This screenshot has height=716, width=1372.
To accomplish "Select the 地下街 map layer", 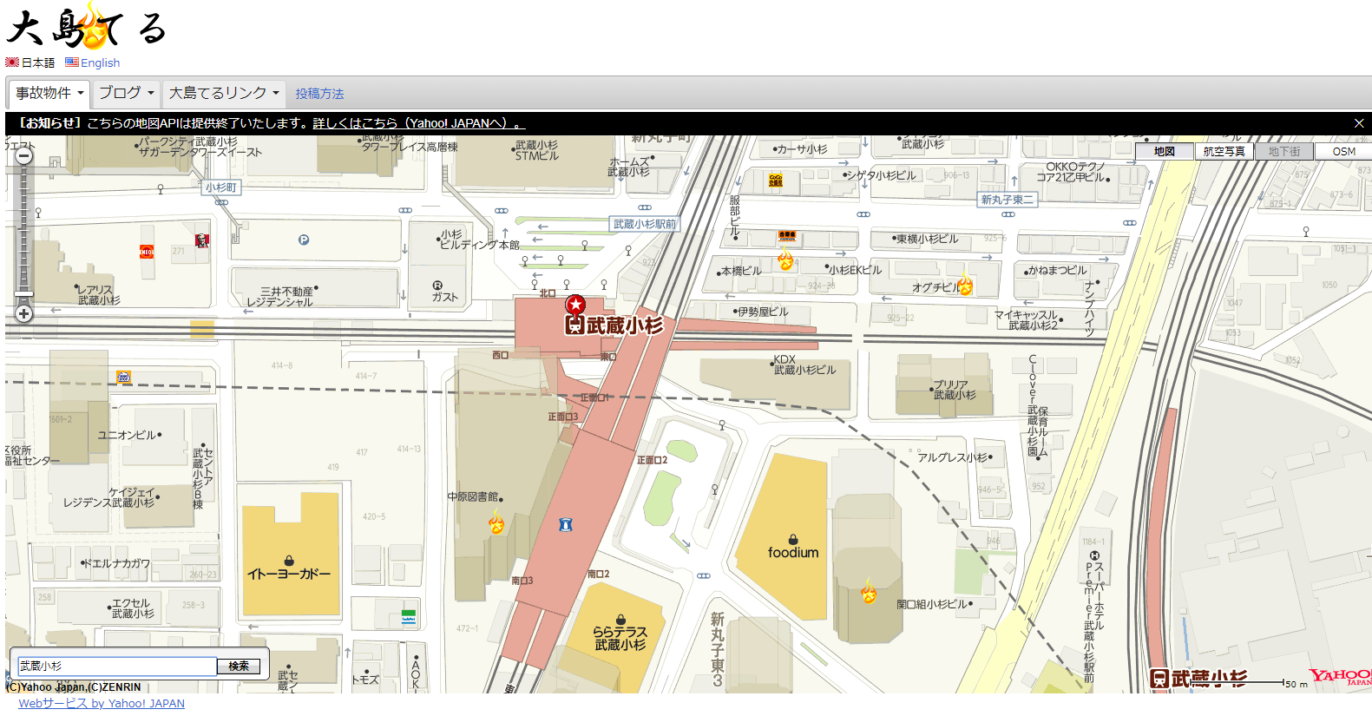I will [x=1284, y=151].
